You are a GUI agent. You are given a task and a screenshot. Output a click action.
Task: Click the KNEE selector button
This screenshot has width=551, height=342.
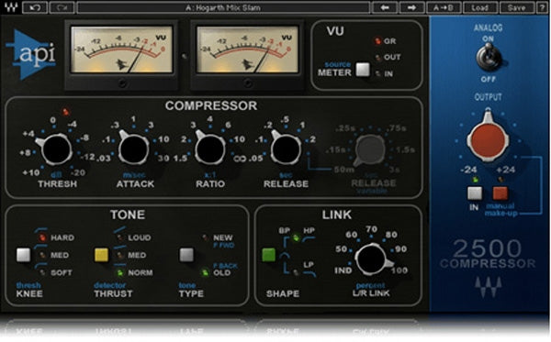(23, 255)
